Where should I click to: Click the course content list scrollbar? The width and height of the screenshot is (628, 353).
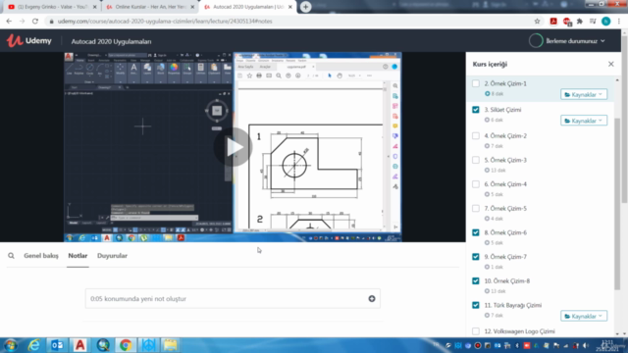[x=617, y=204]
